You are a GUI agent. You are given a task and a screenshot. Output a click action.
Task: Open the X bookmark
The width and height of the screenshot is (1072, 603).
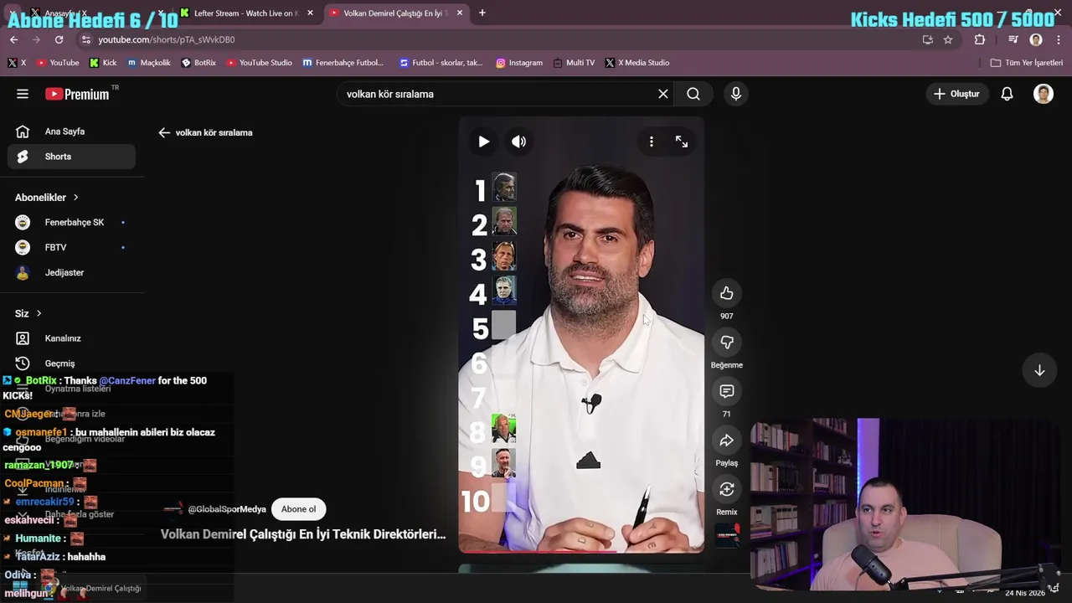tap(17, 63)
